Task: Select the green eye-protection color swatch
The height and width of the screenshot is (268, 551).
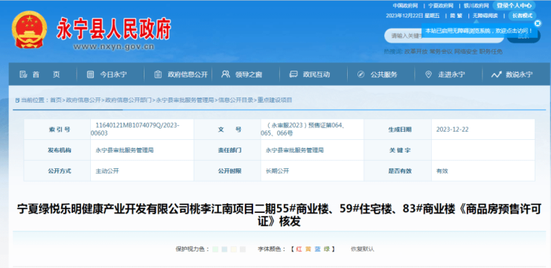Action: click(215, 249)
